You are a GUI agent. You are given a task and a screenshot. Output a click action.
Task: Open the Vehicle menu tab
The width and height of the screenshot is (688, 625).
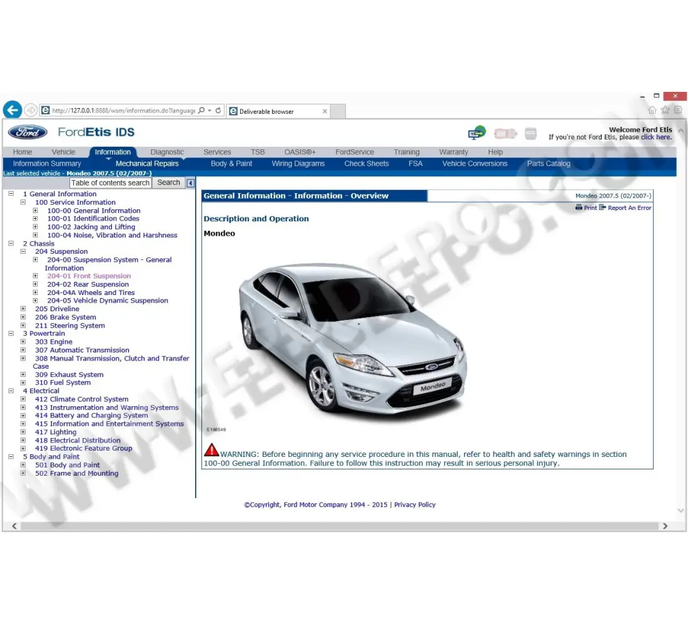tap(63, 152)
